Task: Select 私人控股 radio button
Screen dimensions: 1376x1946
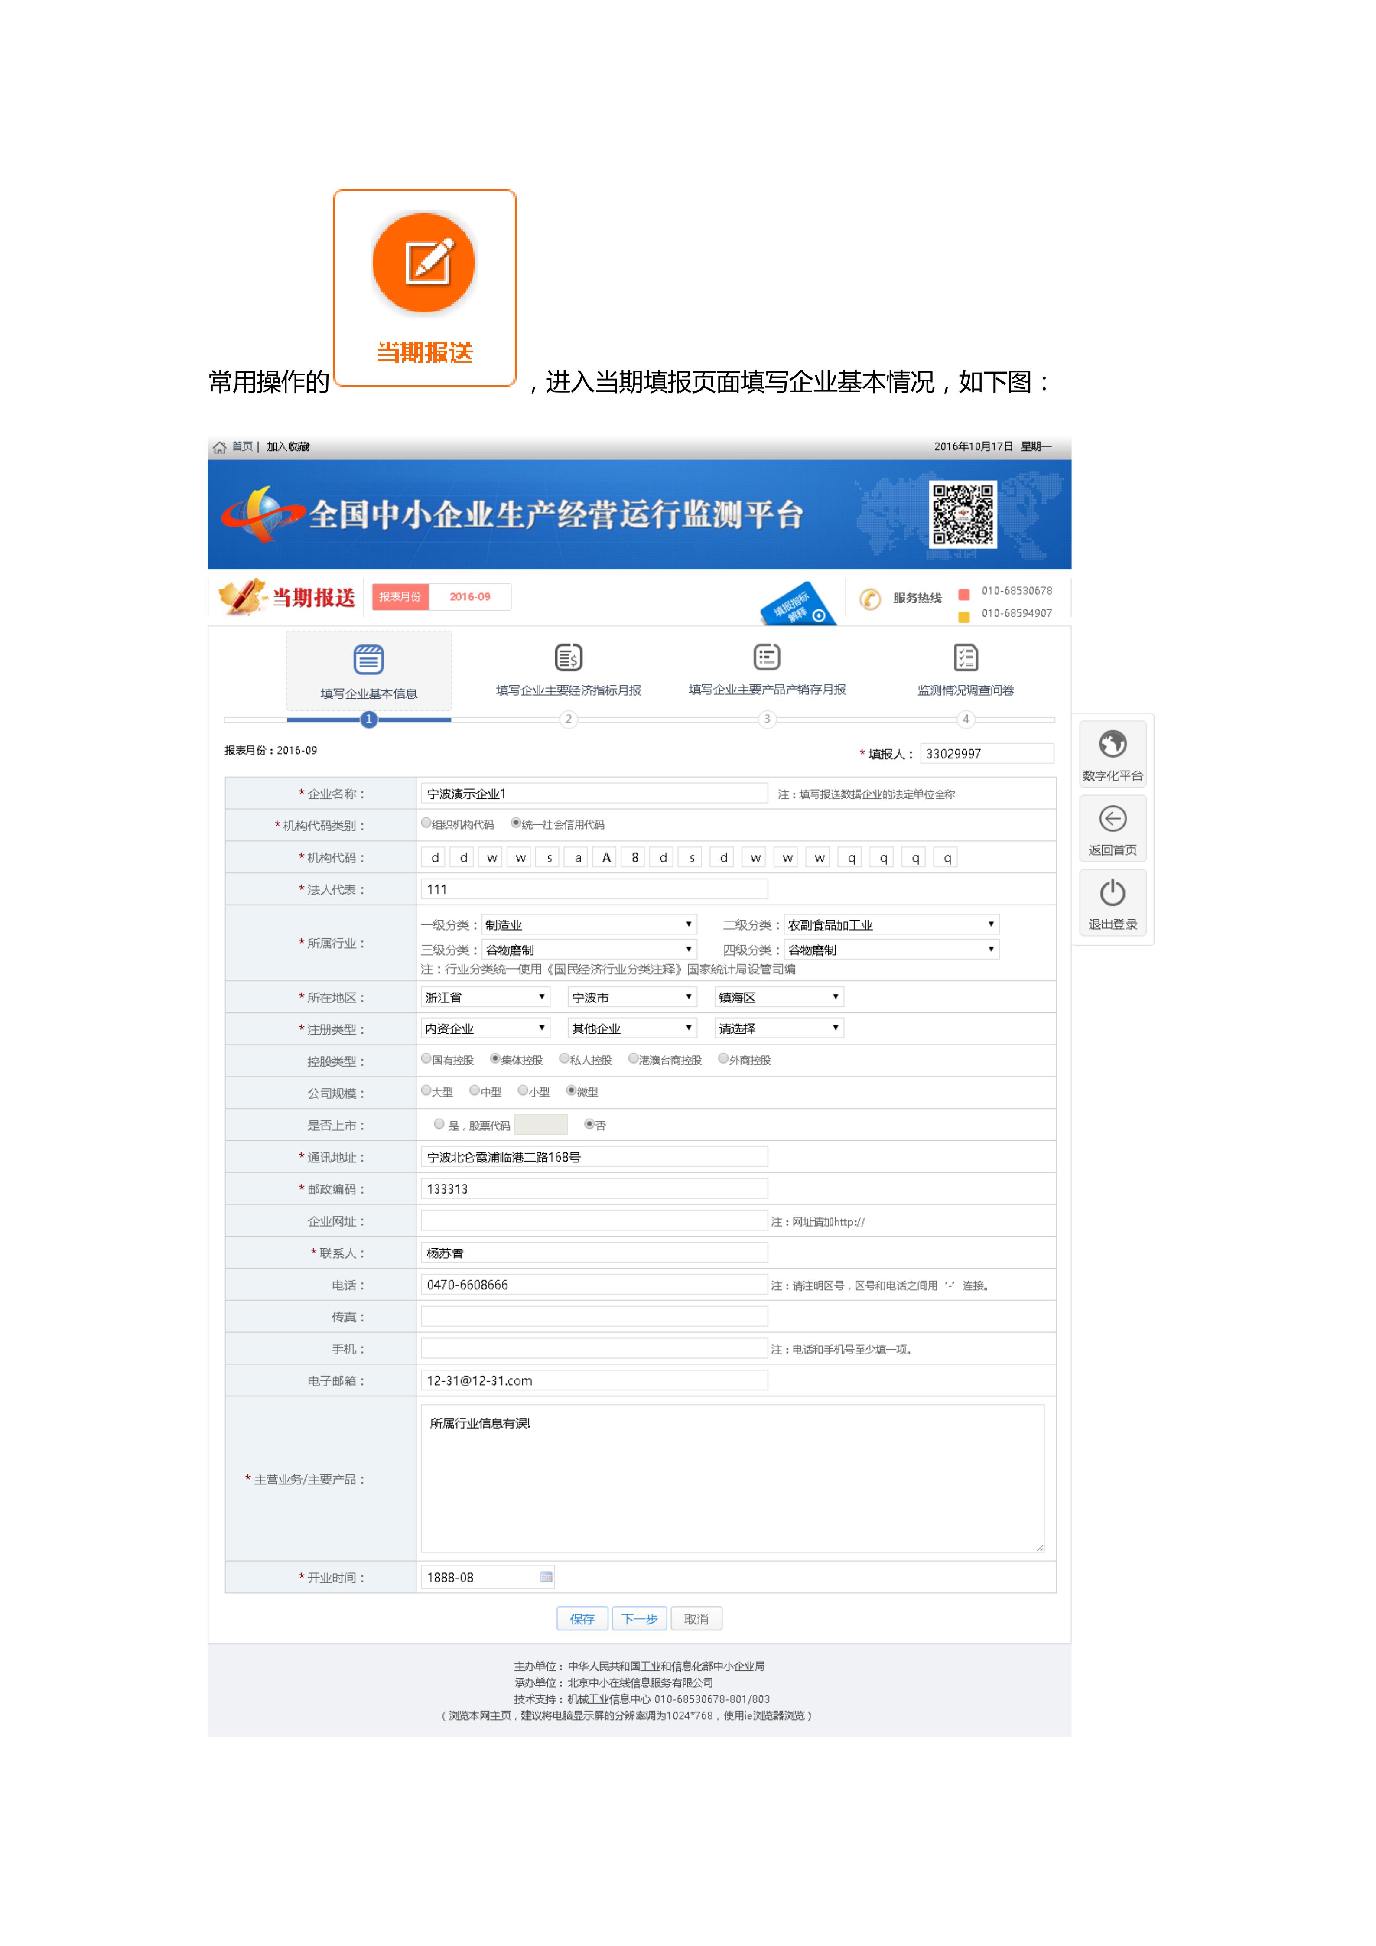Action: [x=564, y=1059]
